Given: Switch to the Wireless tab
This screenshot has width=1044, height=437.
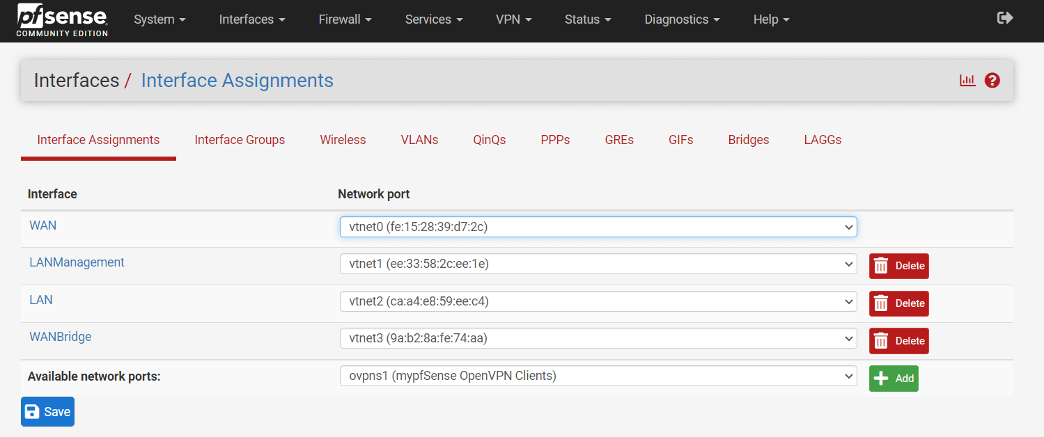Looking at the screenshot, I should pyautogui.click(x=343, y=140).
